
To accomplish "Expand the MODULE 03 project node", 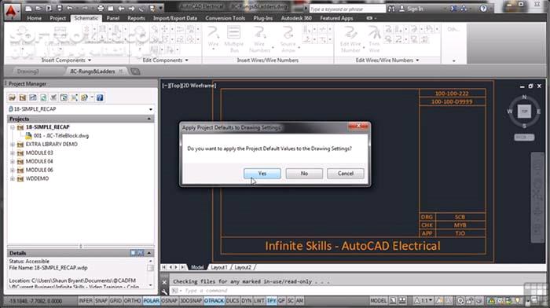I will [13, 153].
